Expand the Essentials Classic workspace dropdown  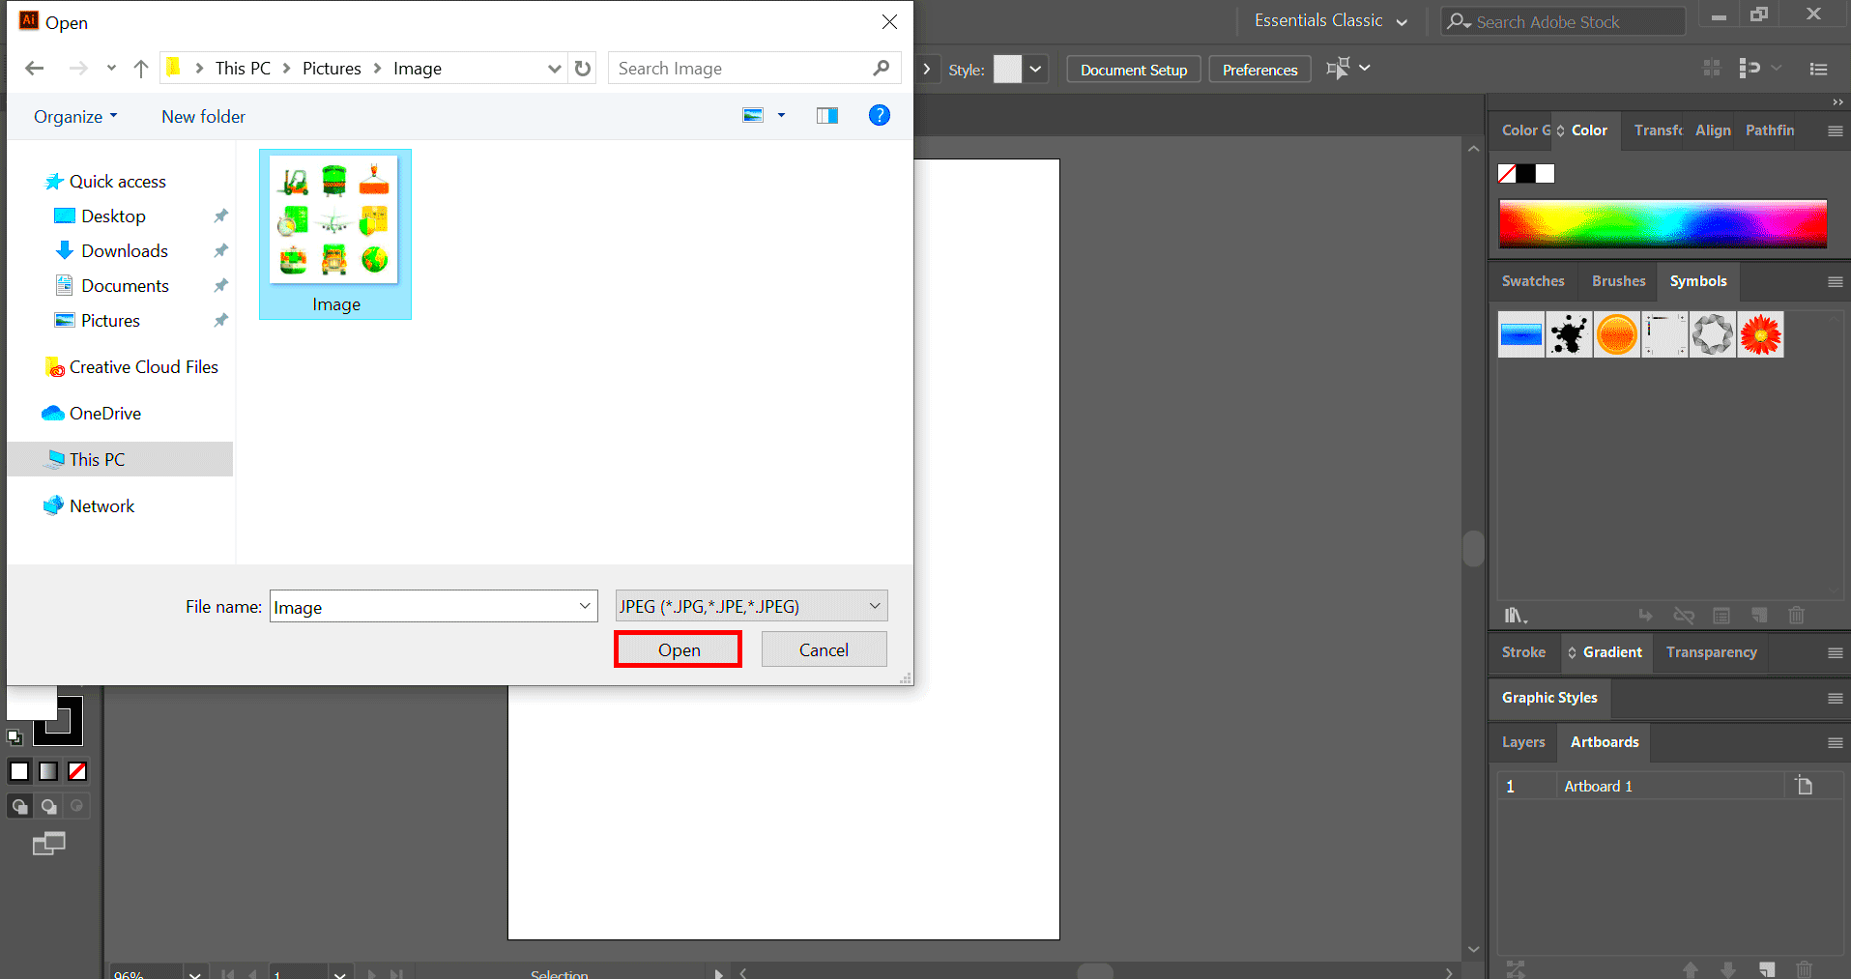[1401, 19]
